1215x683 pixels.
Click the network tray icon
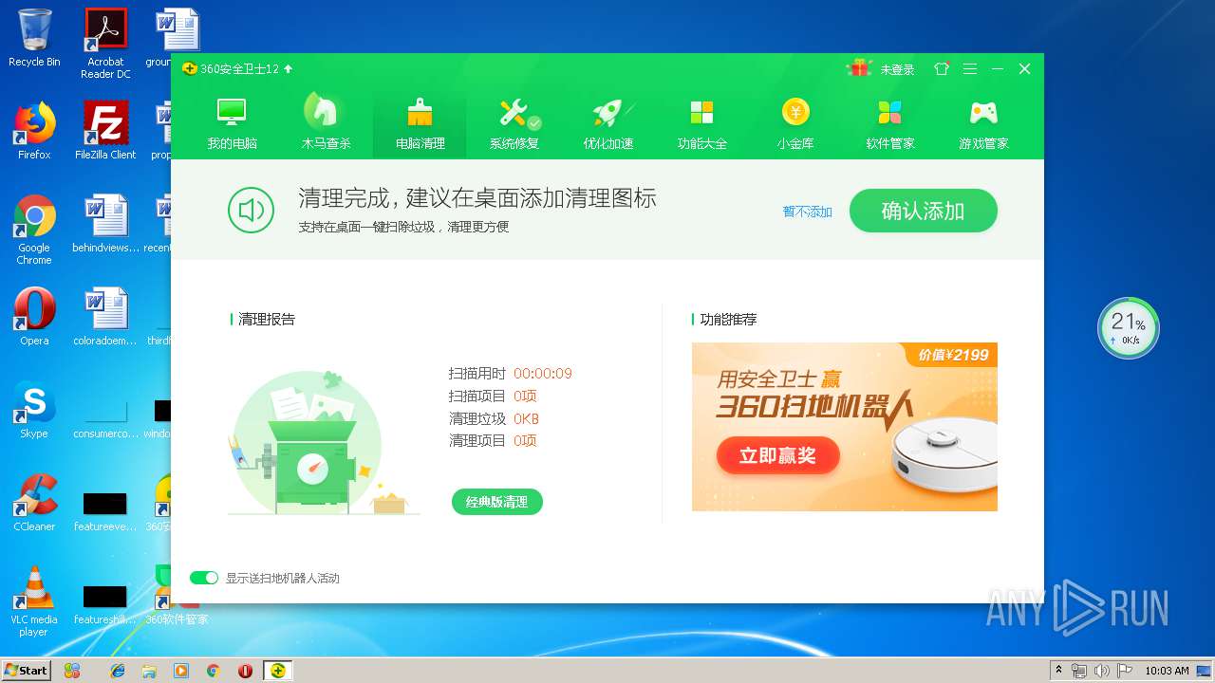1079,671
